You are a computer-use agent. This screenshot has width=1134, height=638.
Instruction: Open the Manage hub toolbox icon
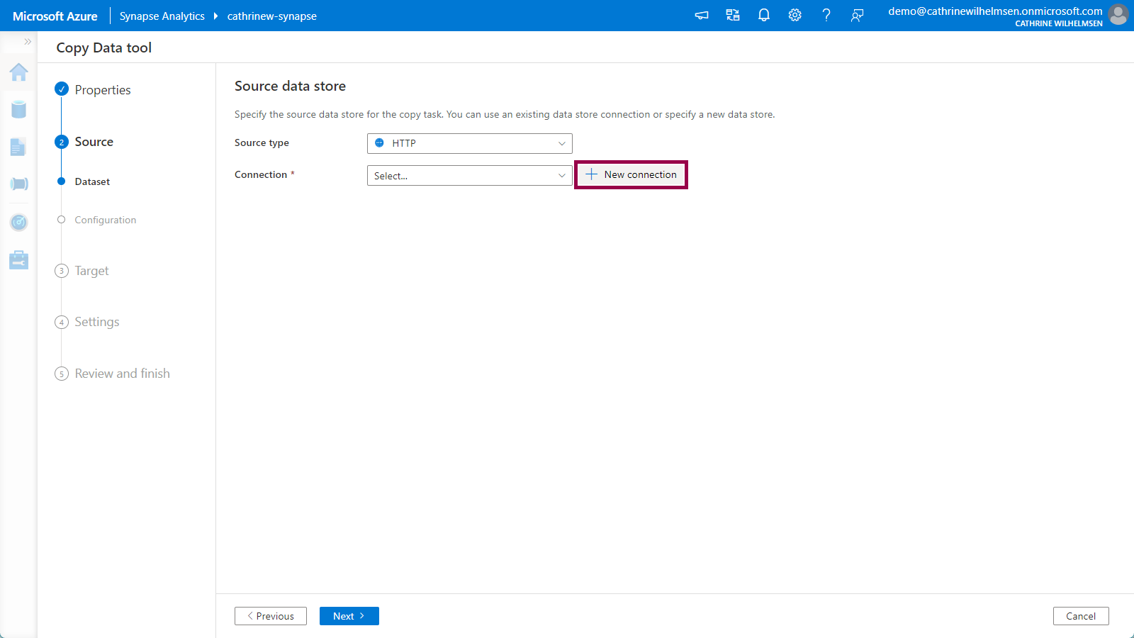pos(19,260)
